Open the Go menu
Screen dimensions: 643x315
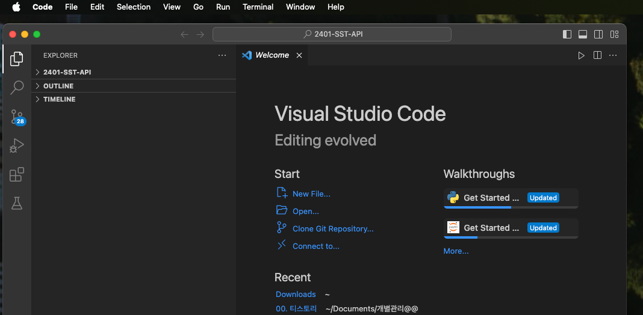click(199, 7)
